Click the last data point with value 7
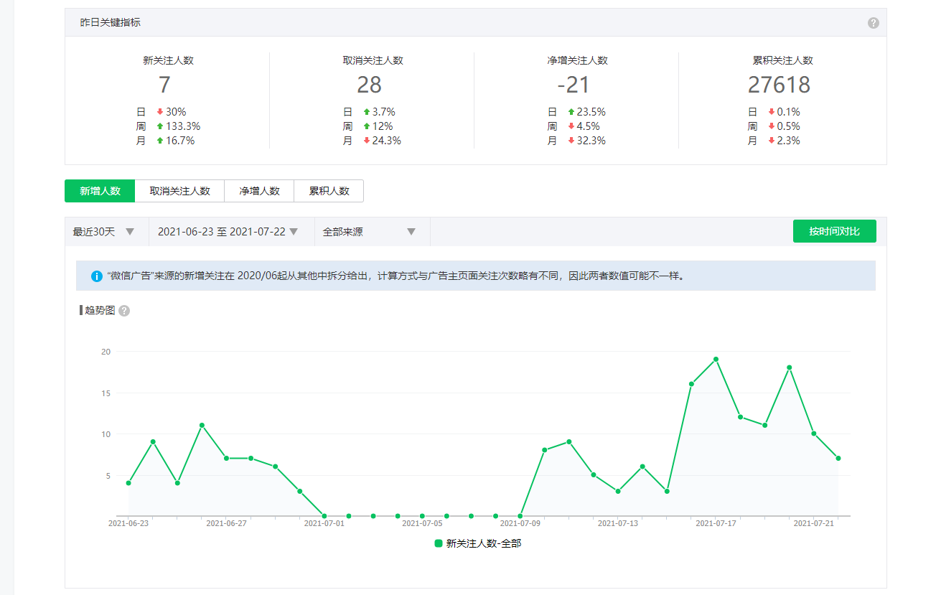Viewport: 936px width, 595px height. 838,458
